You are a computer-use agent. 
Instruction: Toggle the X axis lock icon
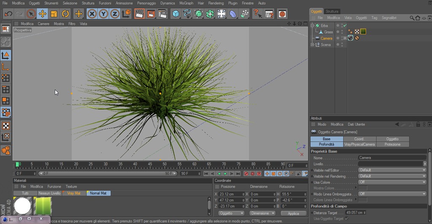[92, 14]
